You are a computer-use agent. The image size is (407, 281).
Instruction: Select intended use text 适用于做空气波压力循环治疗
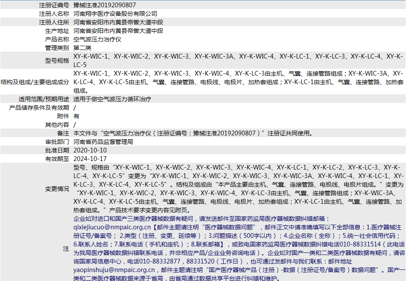tap(112, 99)
